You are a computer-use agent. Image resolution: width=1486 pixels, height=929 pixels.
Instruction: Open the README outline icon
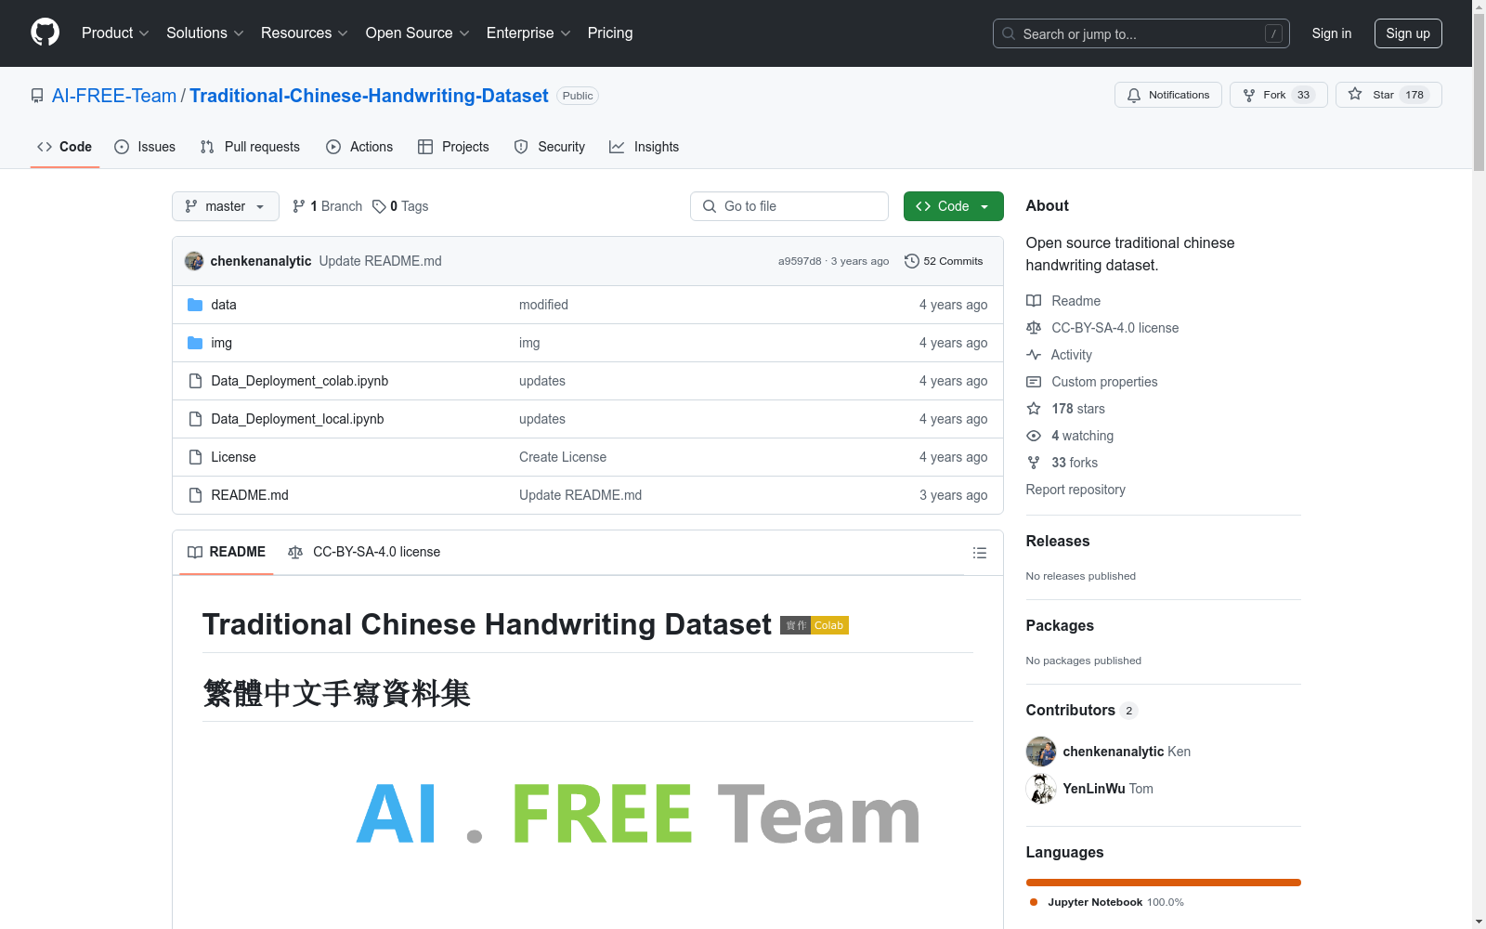(x=980, y=553)
